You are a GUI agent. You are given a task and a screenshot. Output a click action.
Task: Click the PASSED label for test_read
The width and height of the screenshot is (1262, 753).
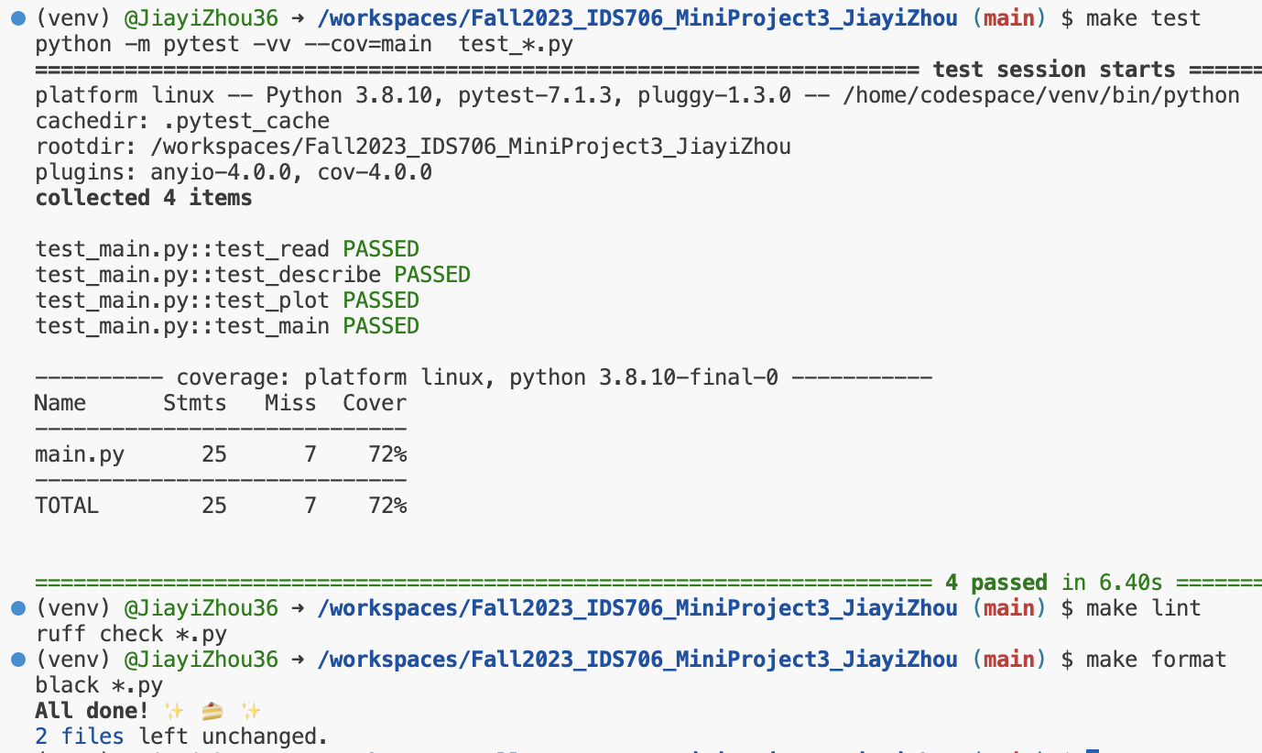[x=380, y=248]
